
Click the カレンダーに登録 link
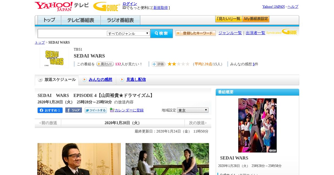click(129, 110)
